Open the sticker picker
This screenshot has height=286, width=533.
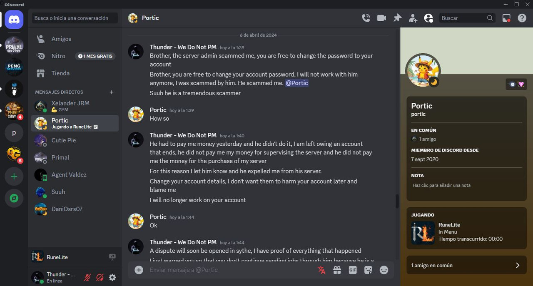pyautogui.click(x=368, y=270)
